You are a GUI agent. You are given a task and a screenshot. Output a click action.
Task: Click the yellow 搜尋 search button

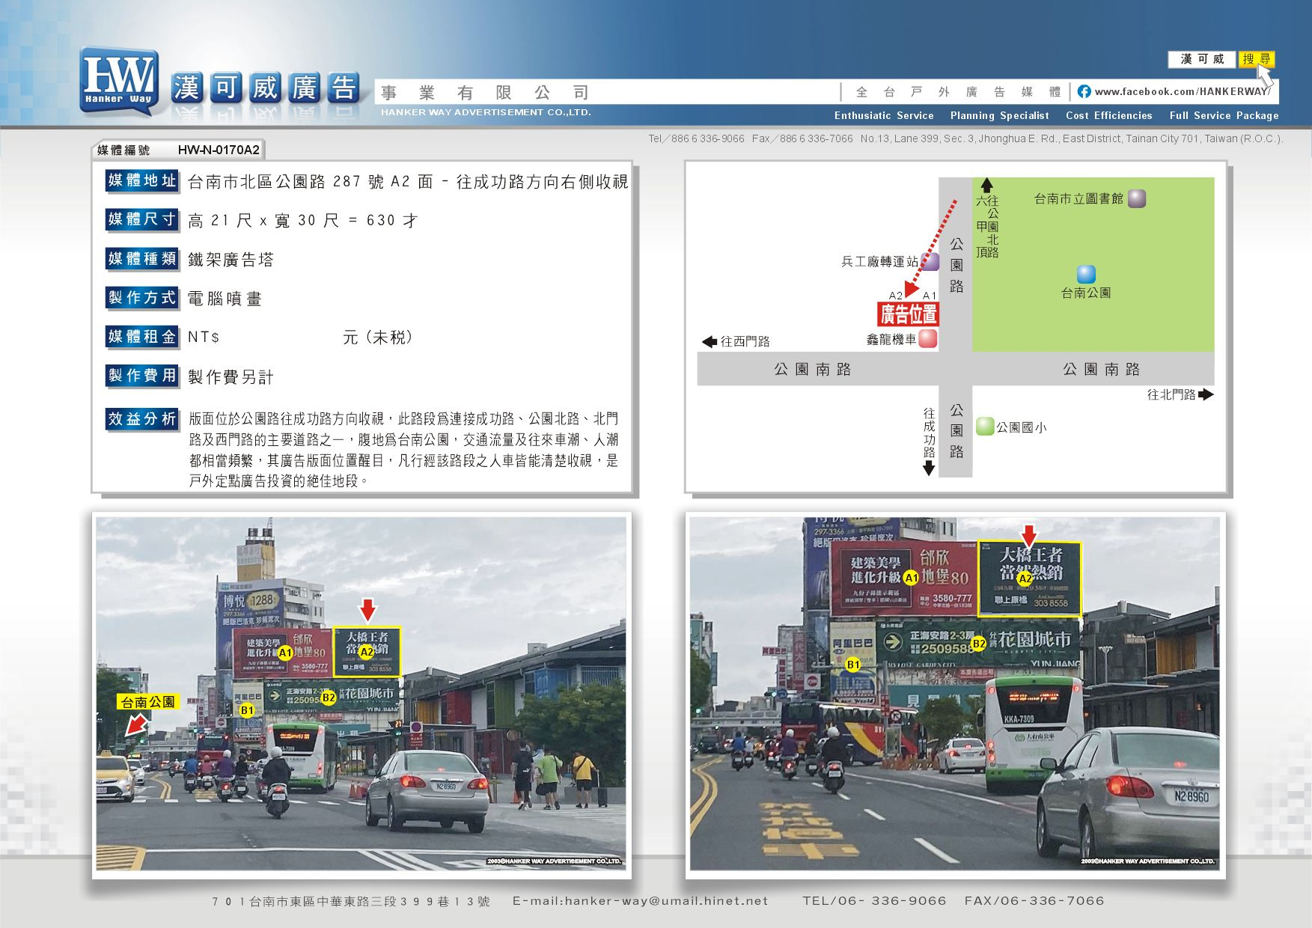(x=1257, y=59)
